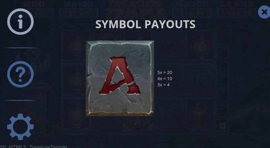
Task: Click the divider line above the gear icon
Action: point(20,100)
